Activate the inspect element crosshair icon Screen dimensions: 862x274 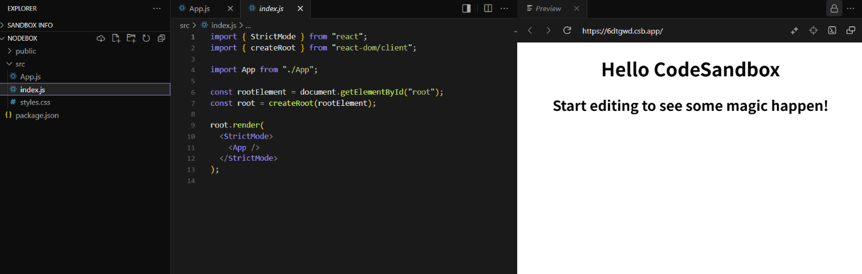point(813,30)
